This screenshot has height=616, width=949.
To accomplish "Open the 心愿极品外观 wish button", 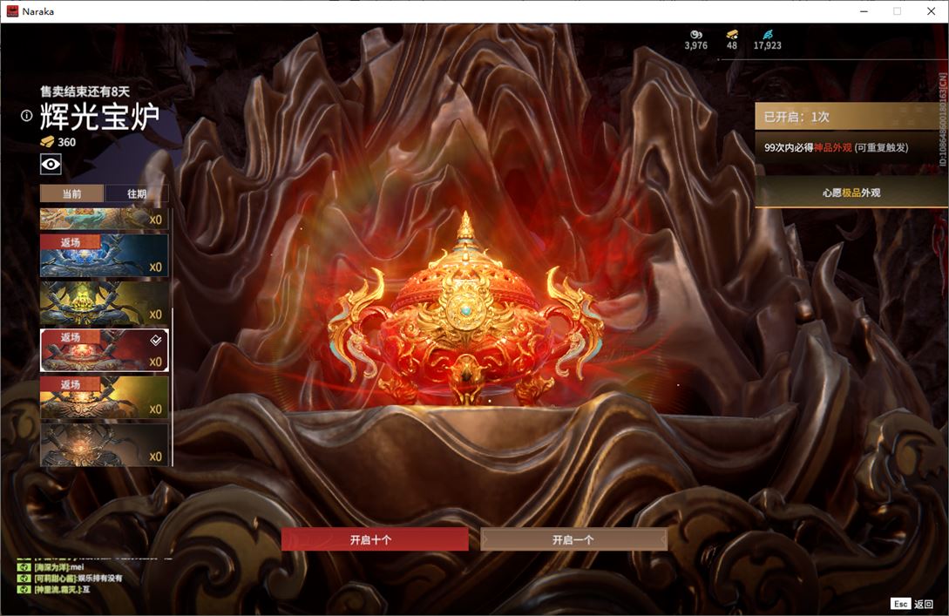I will pyautogui.click(x=851, y=193).
